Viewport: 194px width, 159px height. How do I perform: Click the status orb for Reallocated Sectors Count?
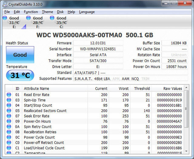click(x=9, y=111)
